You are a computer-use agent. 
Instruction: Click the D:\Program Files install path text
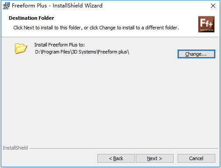[82, 52]
